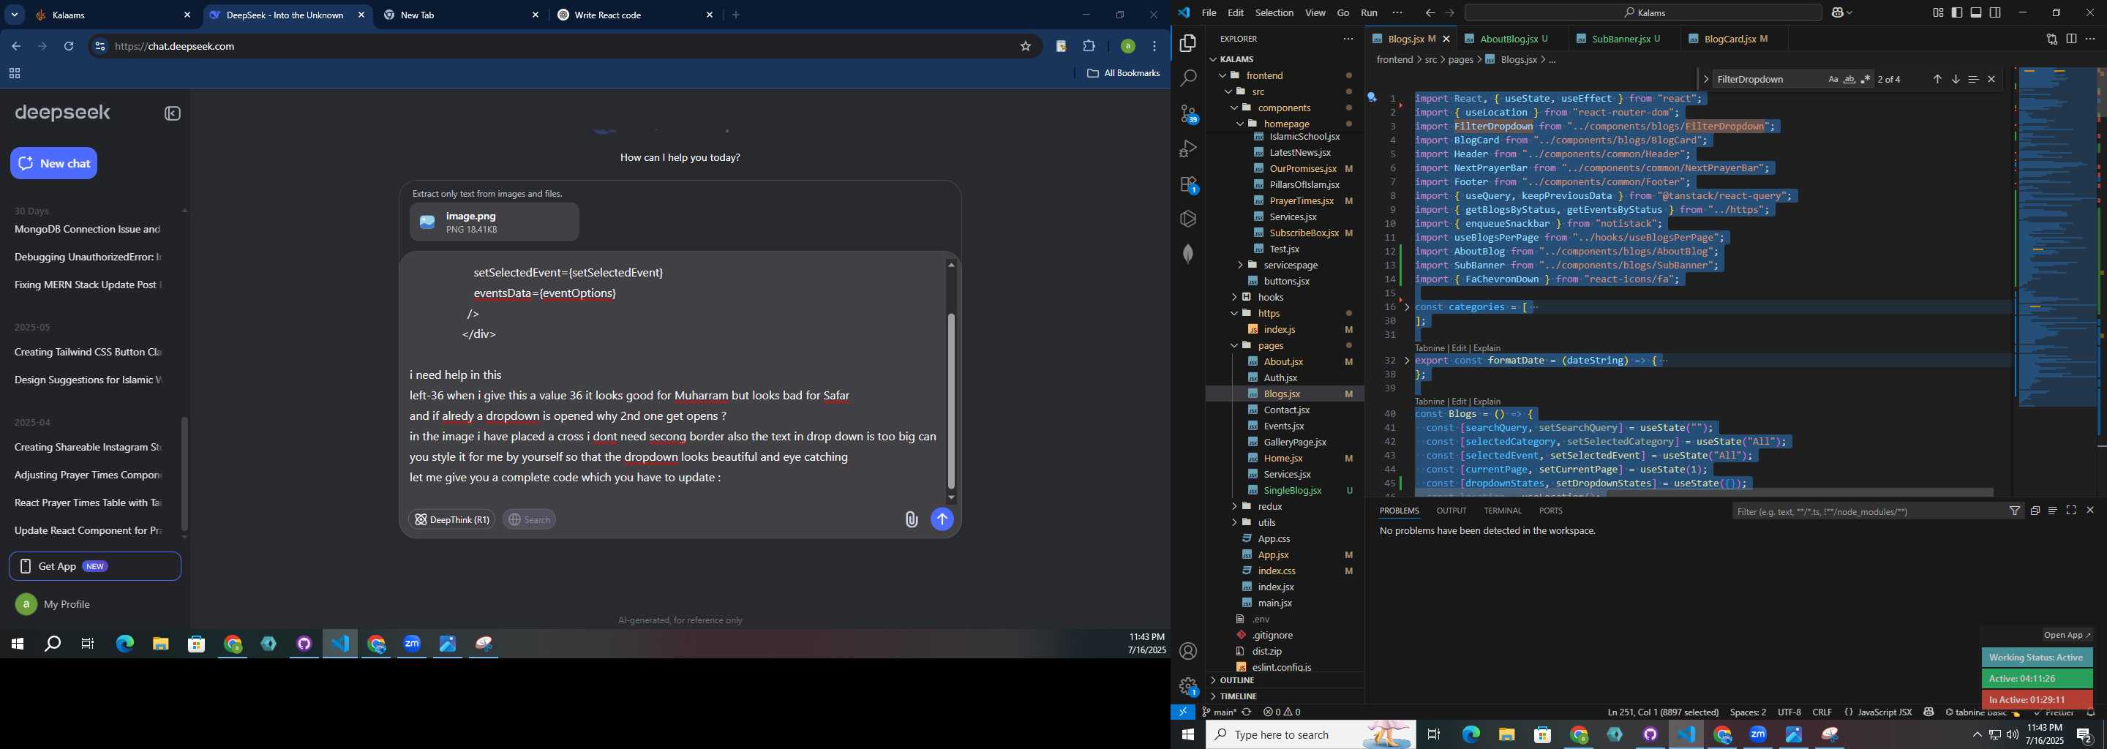
Task: Toggle Find in Selection option
Action: [1973, 79]
